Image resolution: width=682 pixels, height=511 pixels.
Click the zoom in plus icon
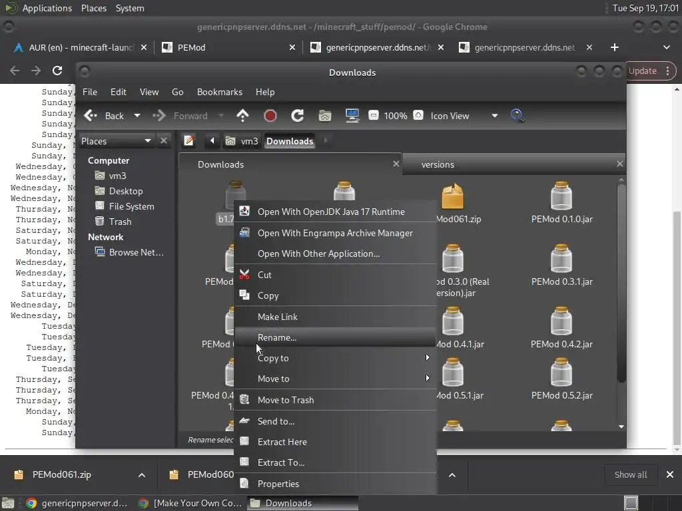tap(418, 115)
